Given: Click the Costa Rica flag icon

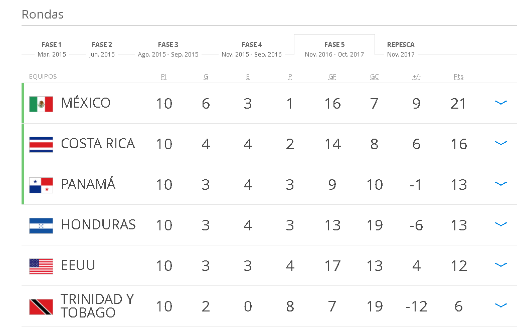Looking at the screenshot, I should [41, 144].
